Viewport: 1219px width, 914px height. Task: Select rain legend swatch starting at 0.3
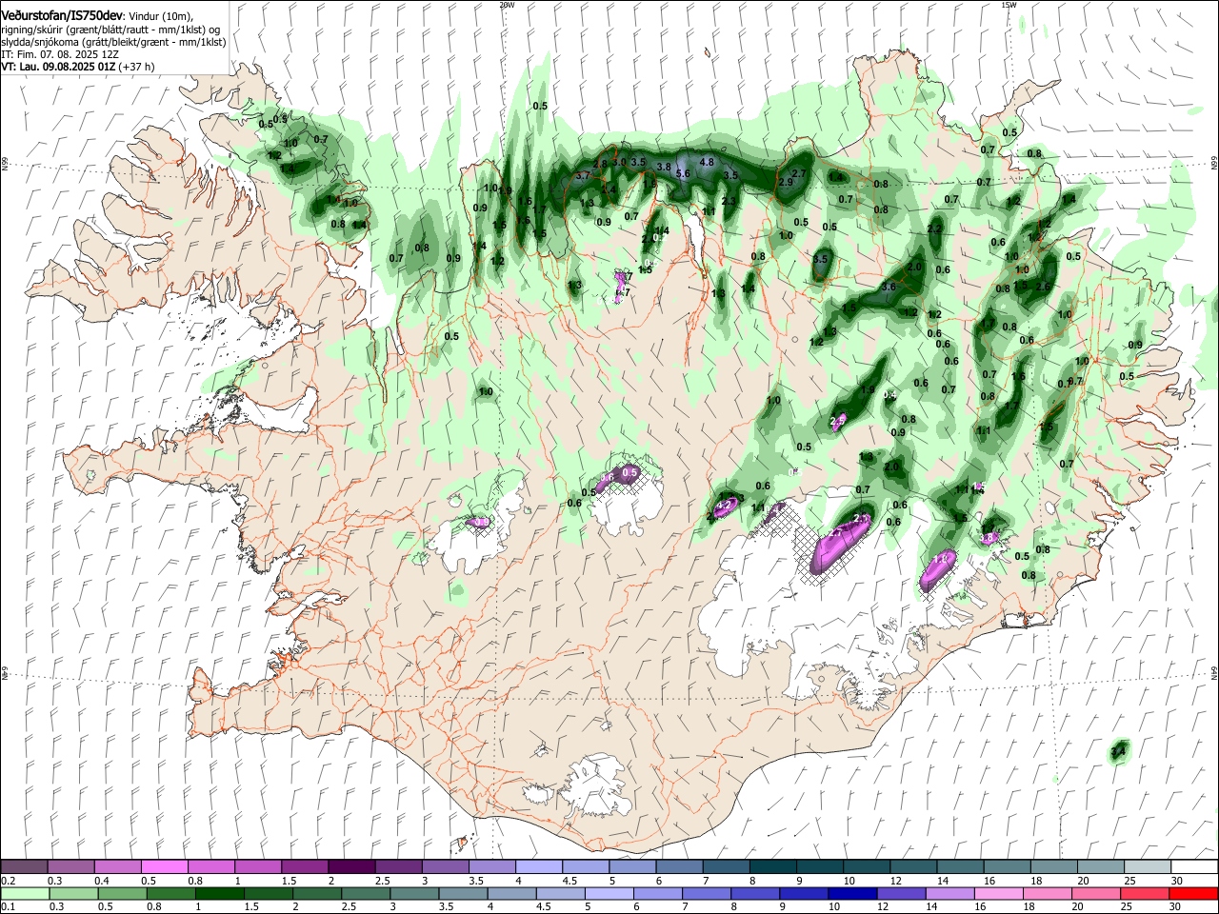pyautogui.click(x=74, y=893)
